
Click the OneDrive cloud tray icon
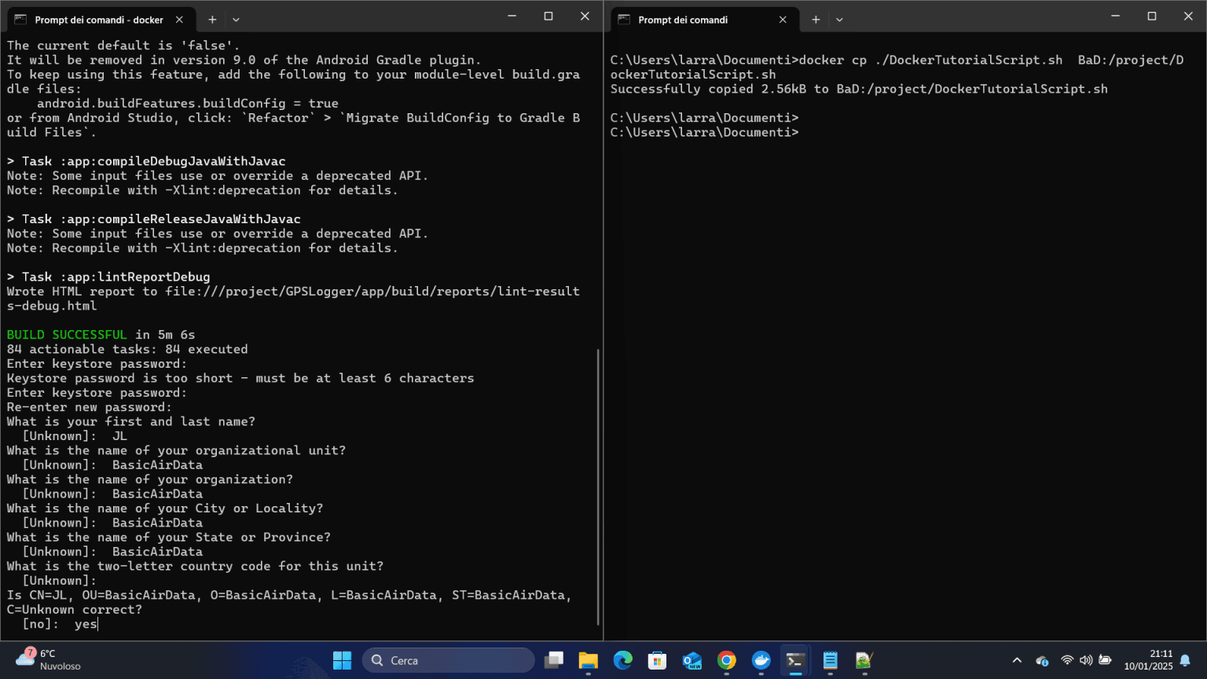click(1042, 660)
